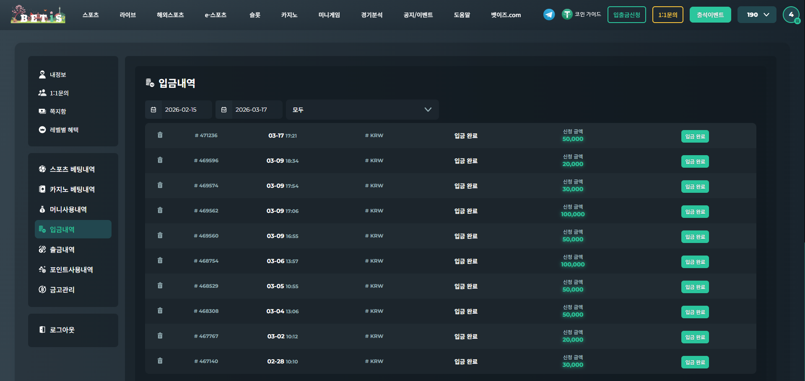The height and width of the screenshot is (381, 805).
Task: Click 로그아웃 in the sidebar
Action: pyautogui.click(x=62, y=330)
